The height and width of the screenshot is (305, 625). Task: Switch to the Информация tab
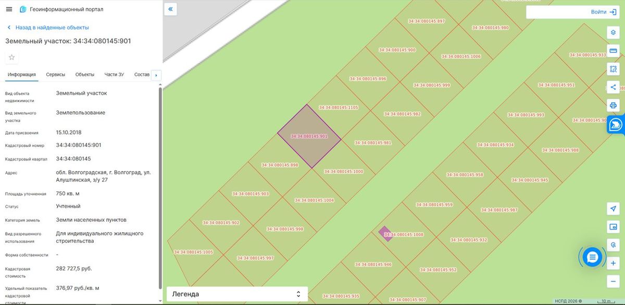pos(22,74)
